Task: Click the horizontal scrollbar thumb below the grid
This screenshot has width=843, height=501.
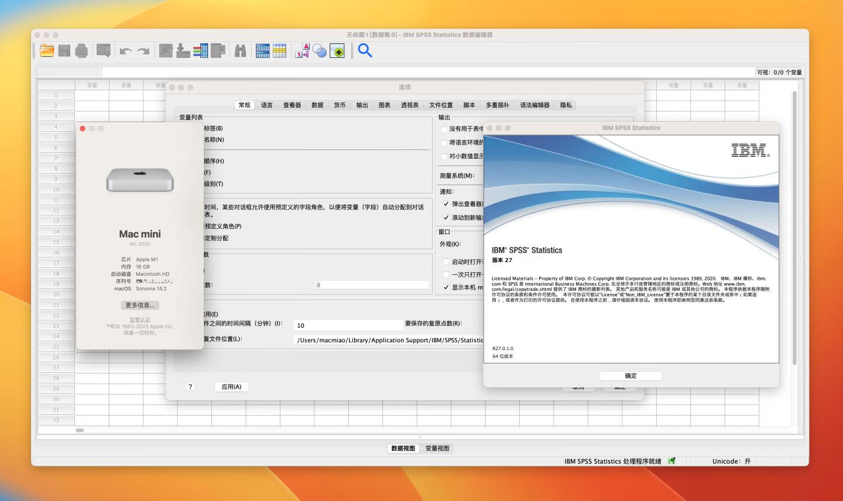Action: pos(80,430)
